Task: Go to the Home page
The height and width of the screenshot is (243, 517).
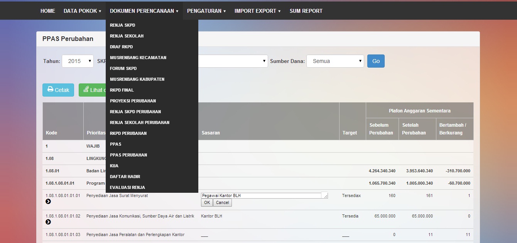Action: point(48,11)
